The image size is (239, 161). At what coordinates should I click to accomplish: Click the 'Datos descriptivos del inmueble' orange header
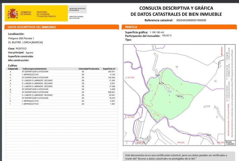click(62, 27)
